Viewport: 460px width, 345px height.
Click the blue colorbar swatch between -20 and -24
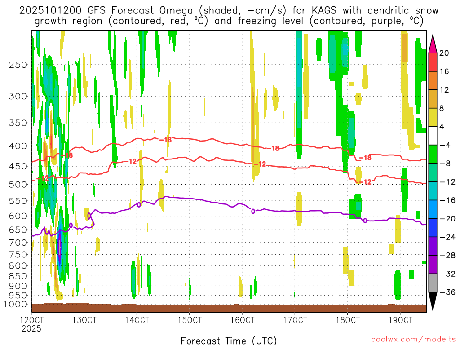(x=433, y=228)
